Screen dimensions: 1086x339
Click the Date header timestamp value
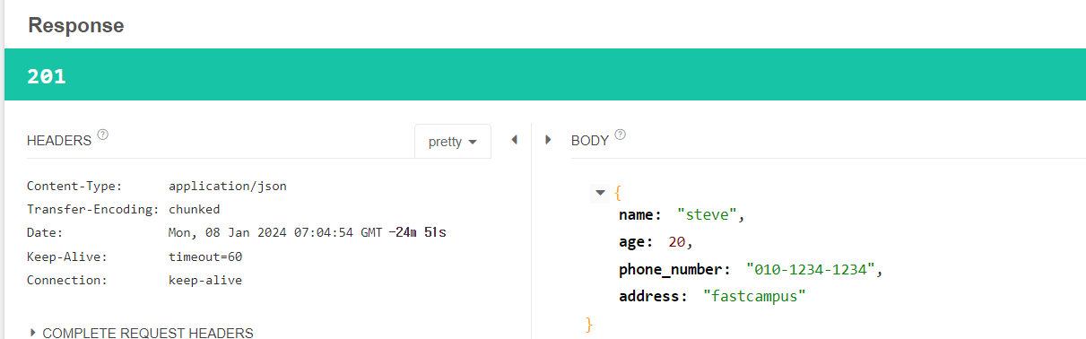[276, 233]
